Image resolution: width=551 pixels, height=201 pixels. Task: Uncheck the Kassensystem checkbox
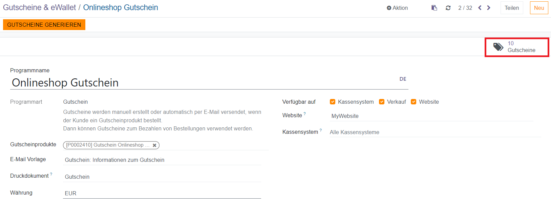point(333,102)
